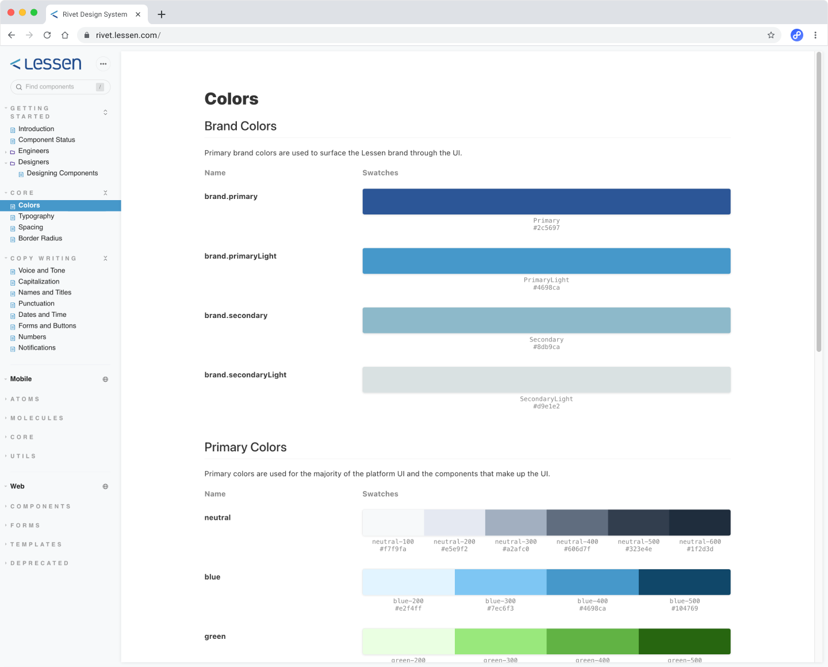Open the browser profile extension icon
This screenshot has width=828, height=667.
point(796,35)
